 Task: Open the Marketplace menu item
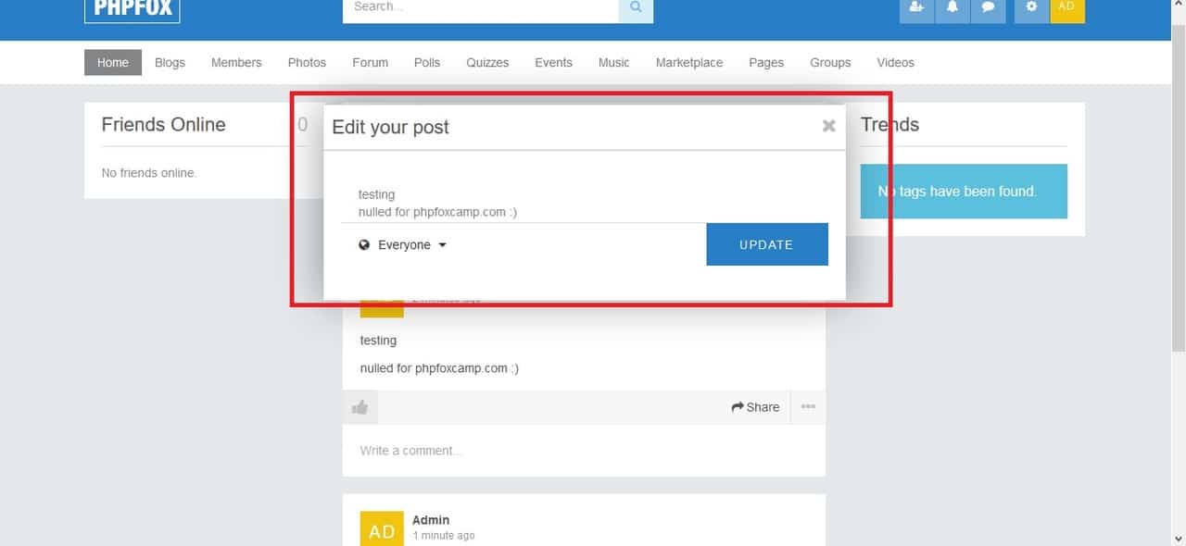689,63
